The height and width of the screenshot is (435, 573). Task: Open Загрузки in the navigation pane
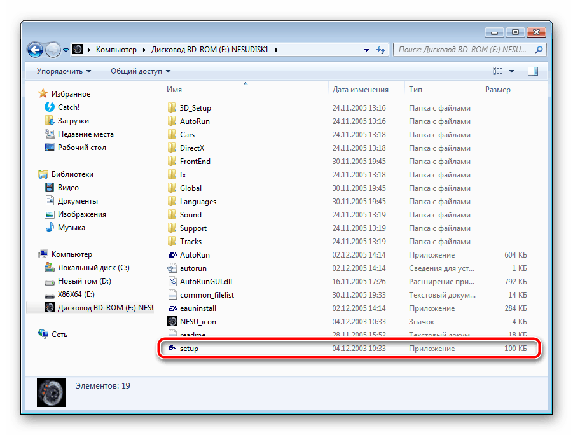73,121
